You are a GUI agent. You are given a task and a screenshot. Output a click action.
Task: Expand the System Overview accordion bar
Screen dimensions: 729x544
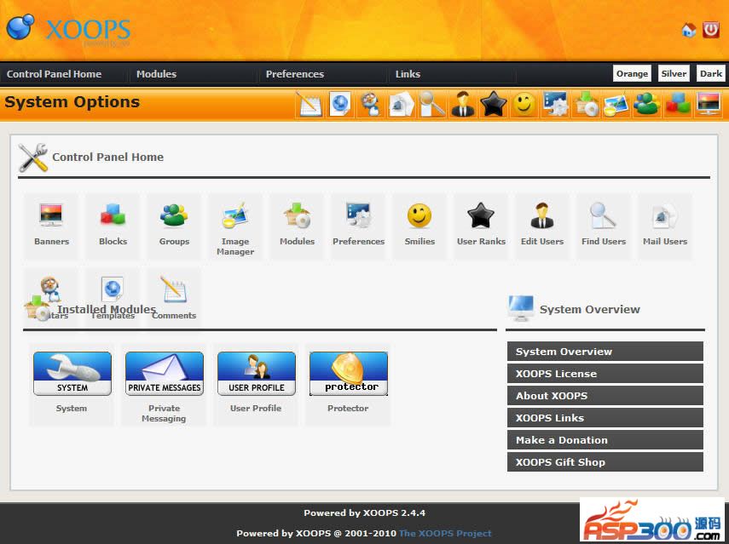(x=605, y=352)
